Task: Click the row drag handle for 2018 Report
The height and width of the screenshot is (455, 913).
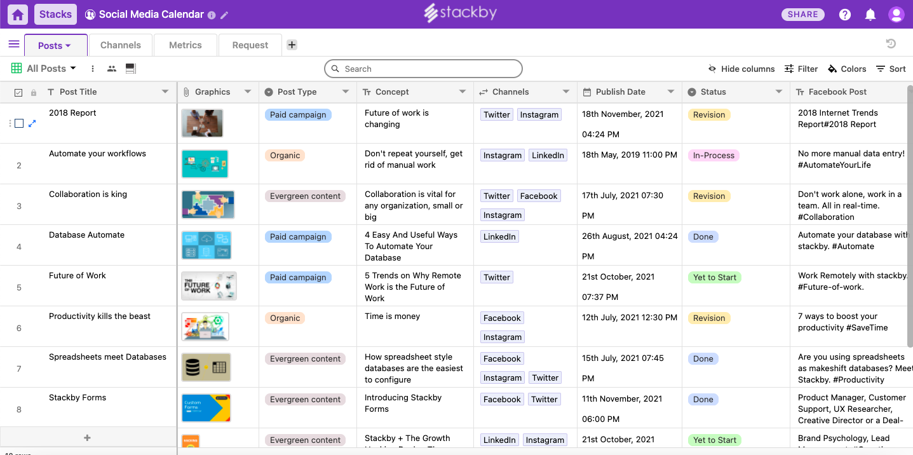Action: tap(10, 123)
